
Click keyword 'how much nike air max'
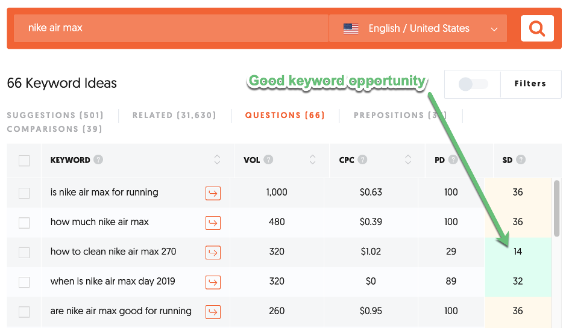[x=99, y=221]
